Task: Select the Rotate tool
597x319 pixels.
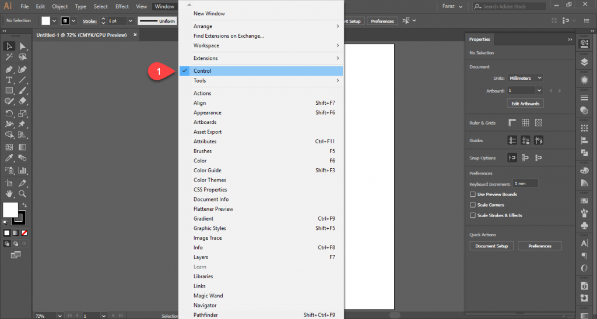Action: click(x=9, y=114)
